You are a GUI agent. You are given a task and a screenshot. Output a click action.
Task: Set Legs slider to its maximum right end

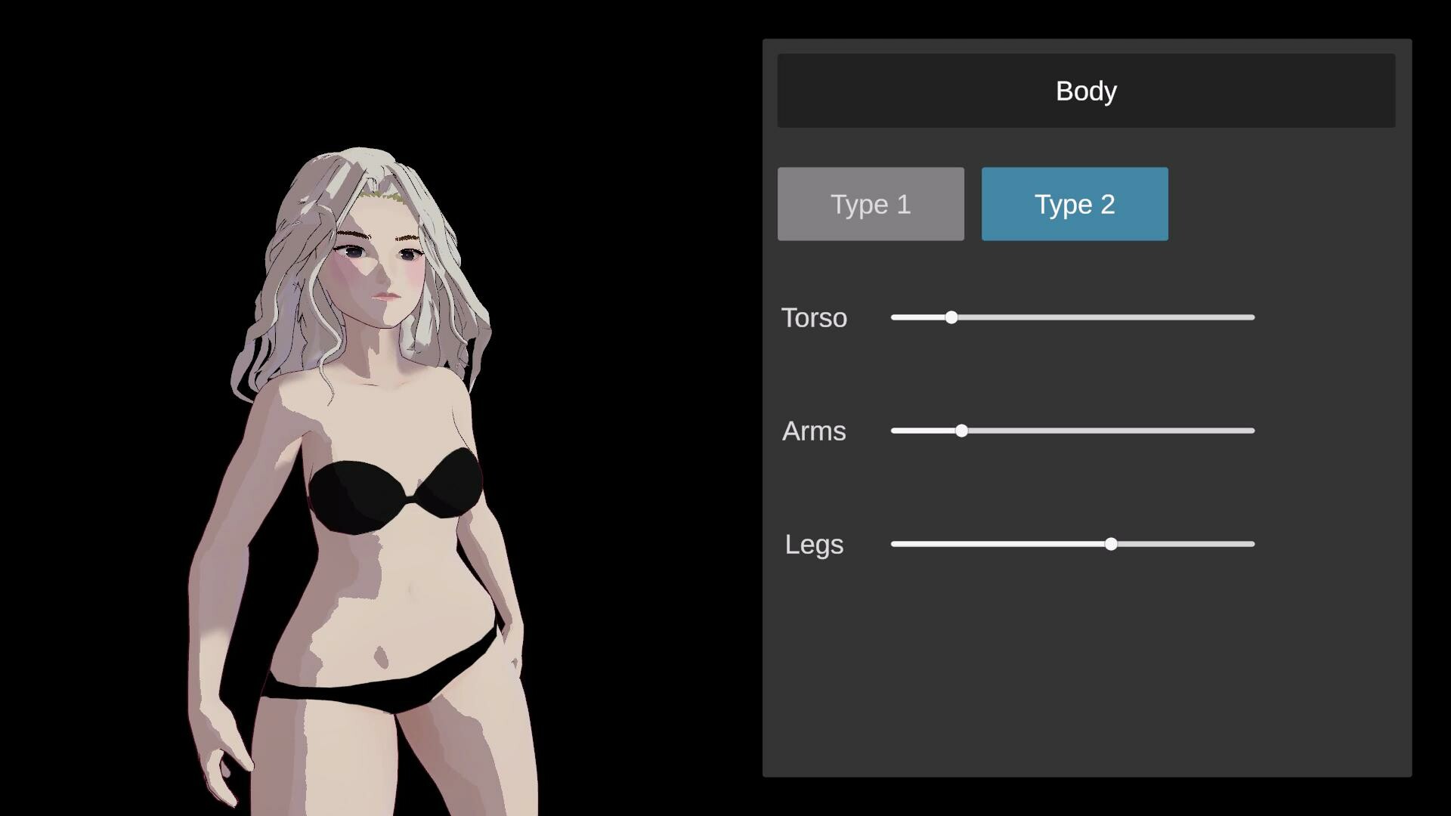tap(1253, 544)
